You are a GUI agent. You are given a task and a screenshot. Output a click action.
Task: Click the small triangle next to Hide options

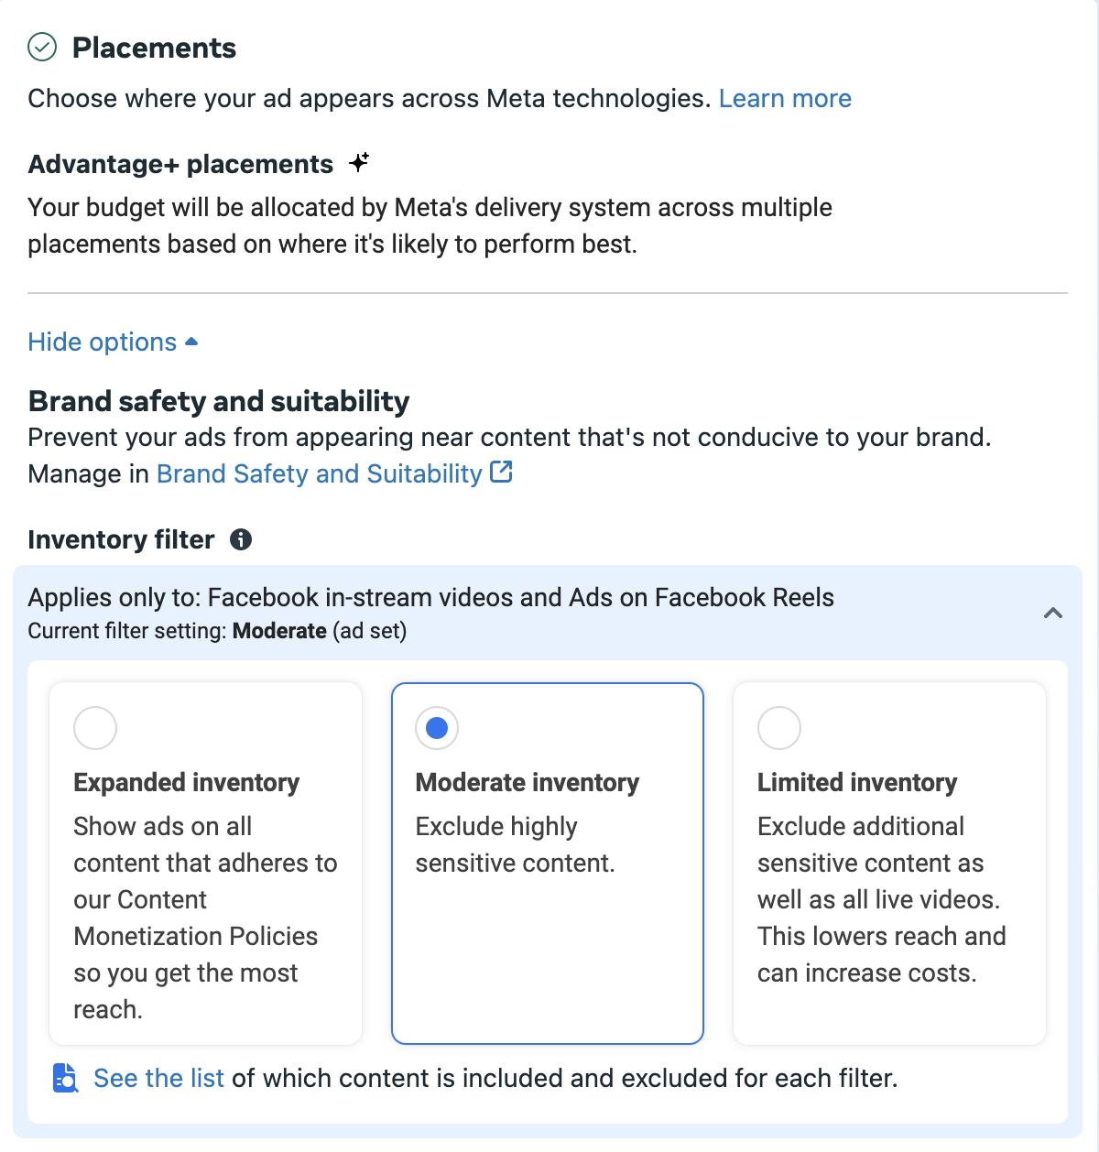(191, 342)
